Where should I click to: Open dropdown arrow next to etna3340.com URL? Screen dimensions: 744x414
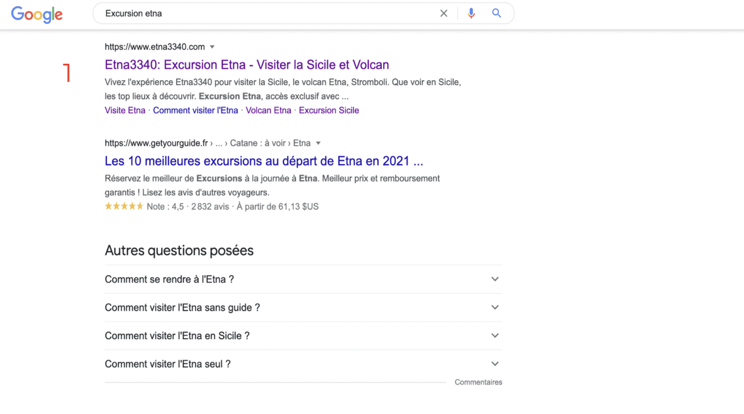pos(212,47)
